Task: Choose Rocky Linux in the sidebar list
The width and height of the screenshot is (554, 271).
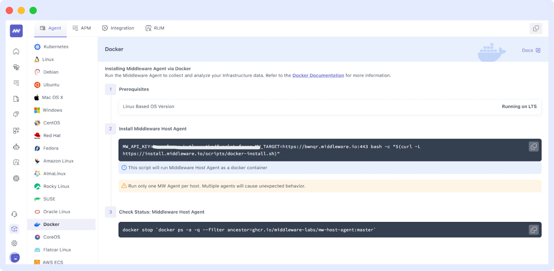Action: pos(56,186)
